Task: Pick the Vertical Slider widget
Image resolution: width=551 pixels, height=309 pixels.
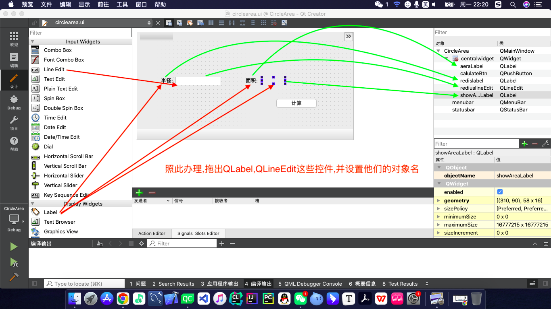Action: click(x=61, y=185)
